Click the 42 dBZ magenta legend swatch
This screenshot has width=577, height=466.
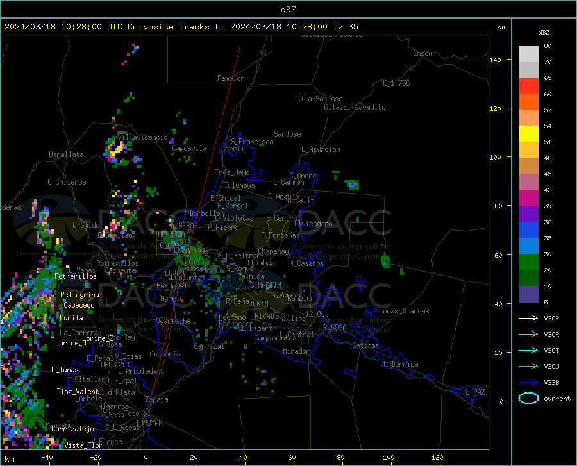click(528, 197)
